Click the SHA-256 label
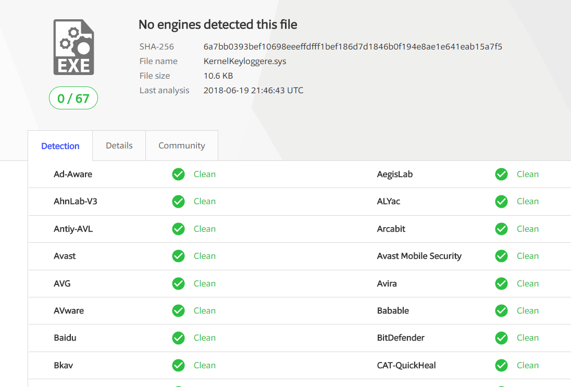 click(x=157, y=46)
